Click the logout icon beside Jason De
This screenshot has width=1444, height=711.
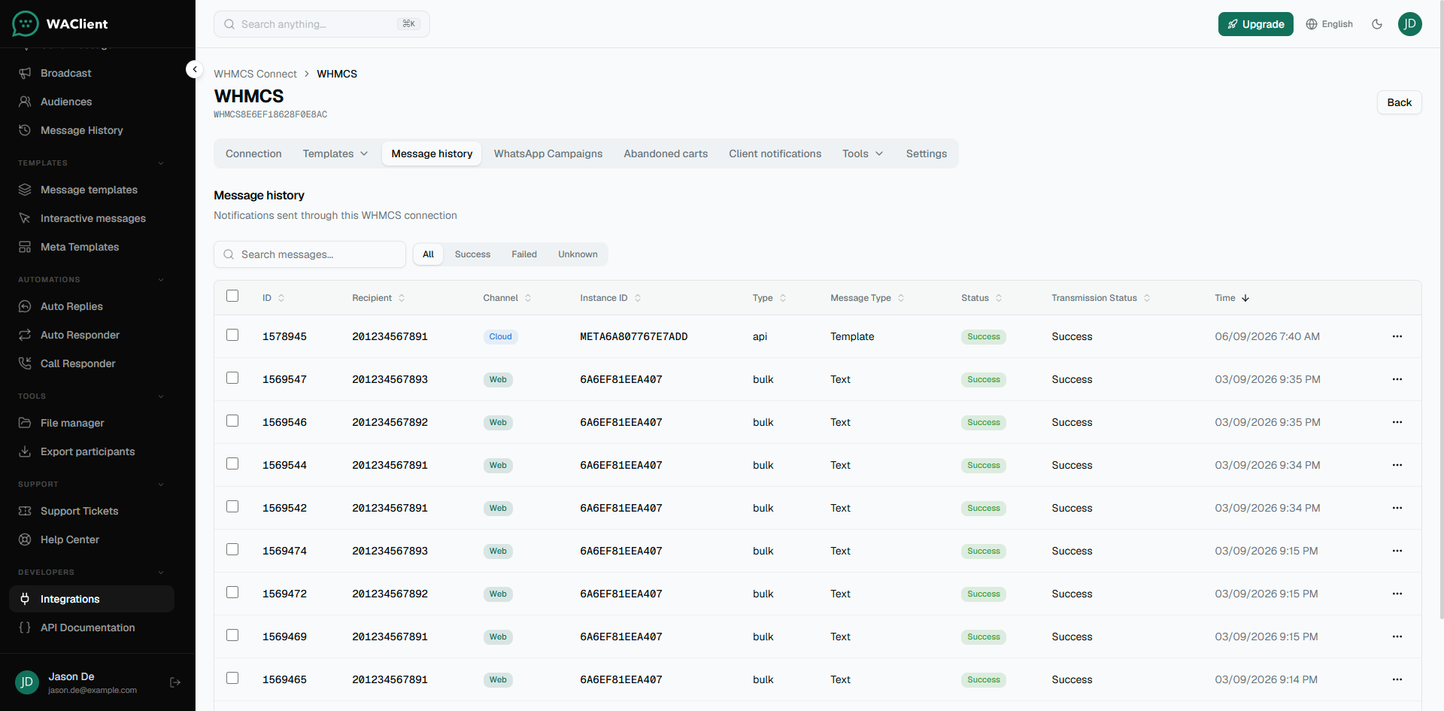click(x=175, y=682)
